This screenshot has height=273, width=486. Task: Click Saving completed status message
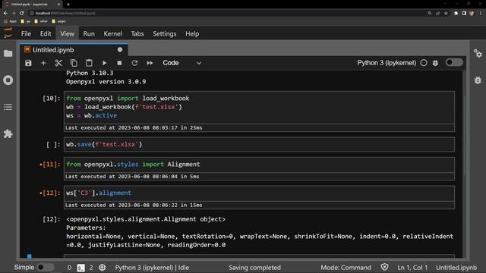pyautogui.click(x=254, y=268)
